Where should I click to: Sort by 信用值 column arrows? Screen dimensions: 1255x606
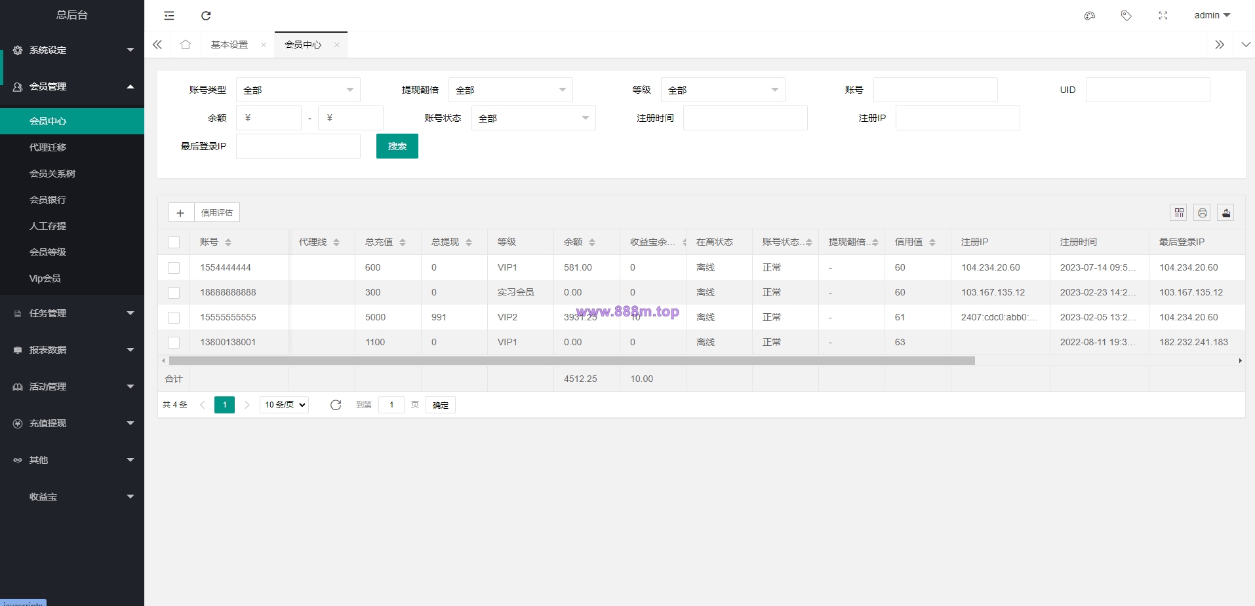pyautogui.click(x=932, y=242)
